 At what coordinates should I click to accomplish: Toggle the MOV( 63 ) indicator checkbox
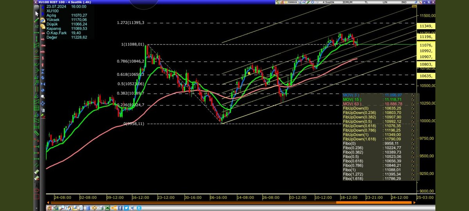click(413, 104)
